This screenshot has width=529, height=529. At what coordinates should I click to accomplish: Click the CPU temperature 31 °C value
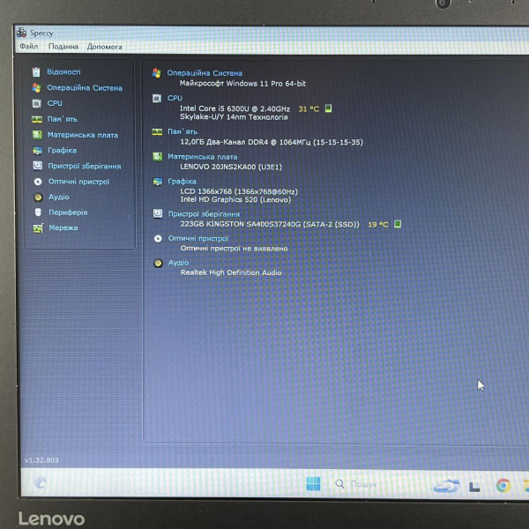309,108
